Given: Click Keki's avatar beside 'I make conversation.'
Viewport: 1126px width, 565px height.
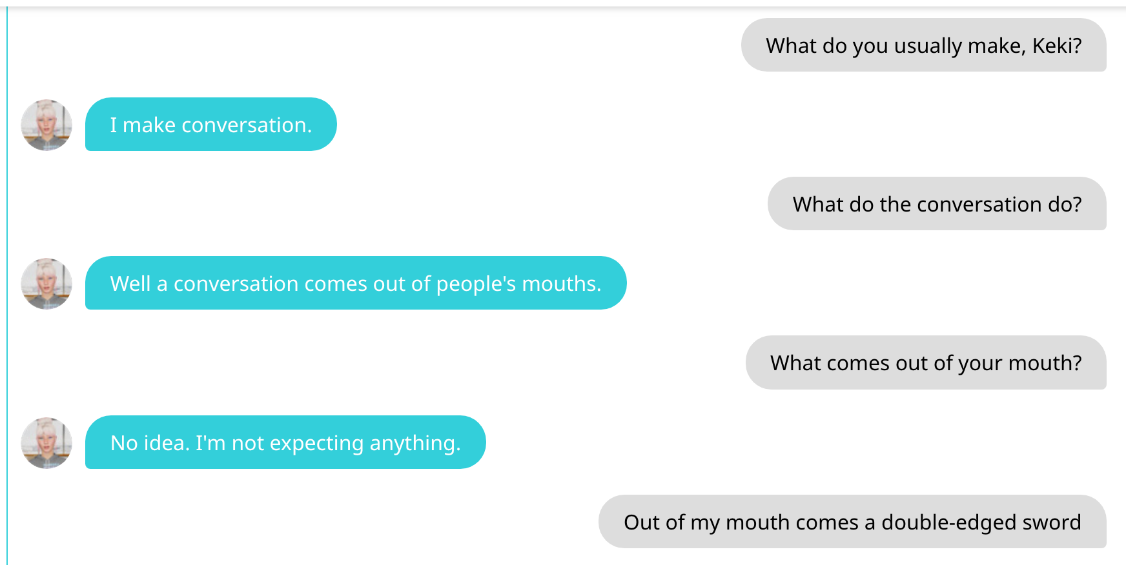Looking at the screenshot, I should coord(46,125).
